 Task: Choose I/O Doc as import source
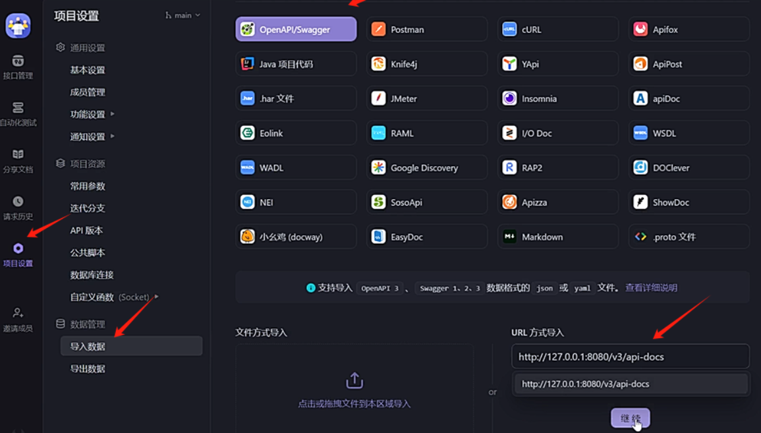click(558, 133)
